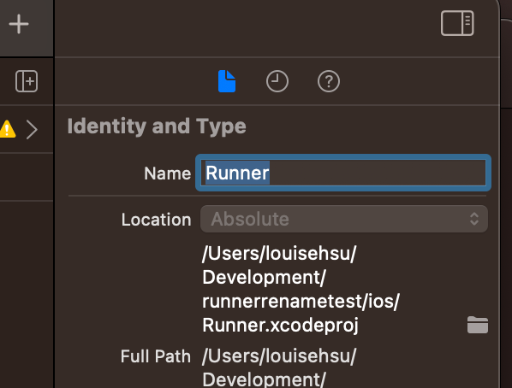Collapse the Identity and Type section header
Viewport: 512px width, 388px height.
tap(157, 126)
